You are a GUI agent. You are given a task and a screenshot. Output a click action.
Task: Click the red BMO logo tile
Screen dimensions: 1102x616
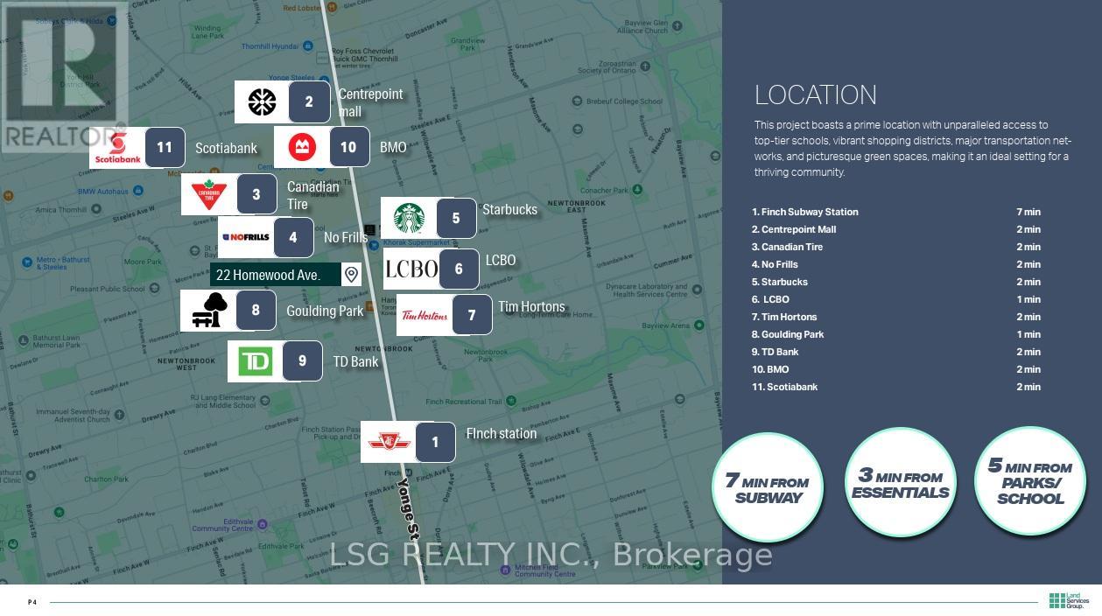(302, 147)
